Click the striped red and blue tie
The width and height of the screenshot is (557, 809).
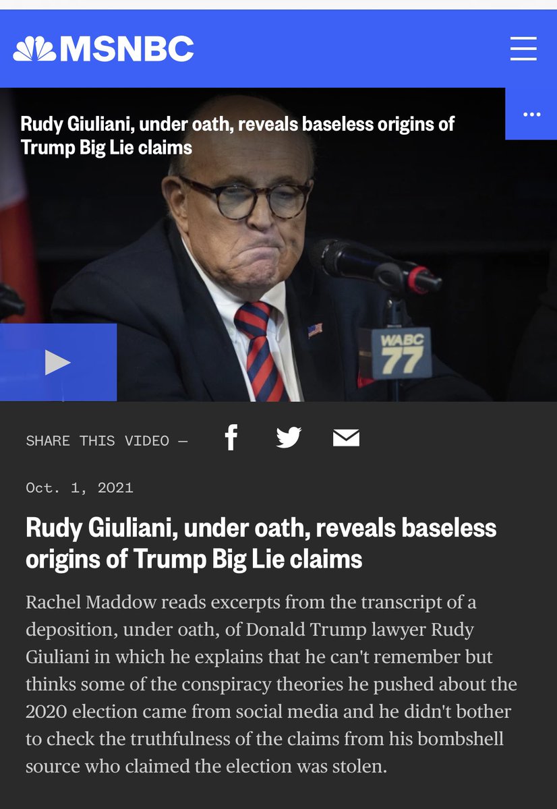click(262, 351)
